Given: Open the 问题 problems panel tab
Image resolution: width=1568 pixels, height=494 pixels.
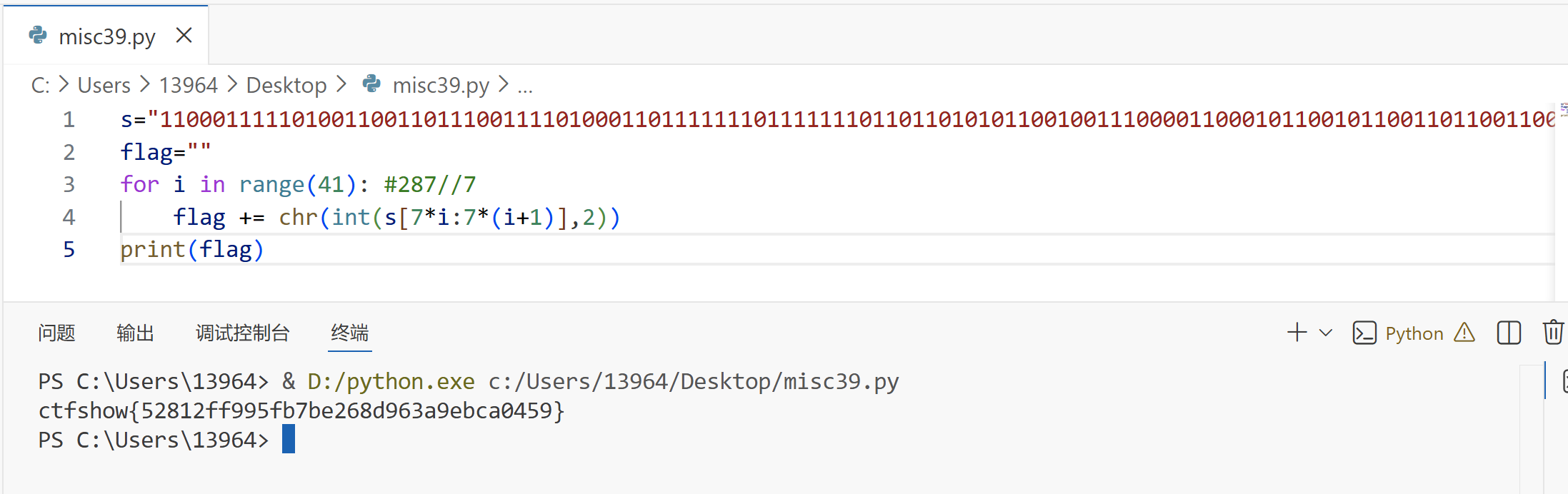Looking at the screenshot, I should 56,333.
